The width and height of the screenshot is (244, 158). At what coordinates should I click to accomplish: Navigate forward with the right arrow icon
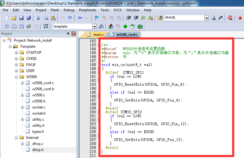click(x=87, y=18)
